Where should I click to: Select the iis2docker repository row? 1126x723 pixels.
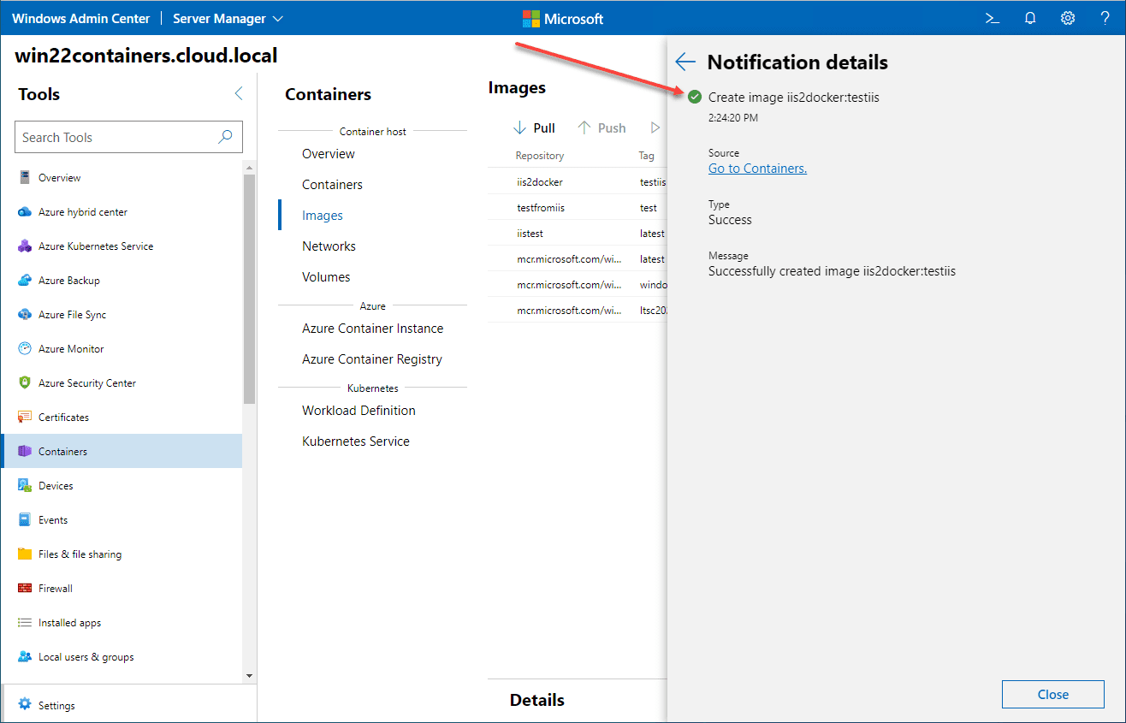(x=540, y=182)
